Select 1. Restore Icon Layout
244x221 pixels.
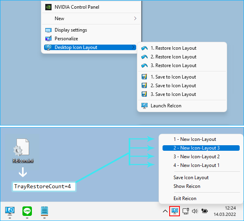[173, 48]
